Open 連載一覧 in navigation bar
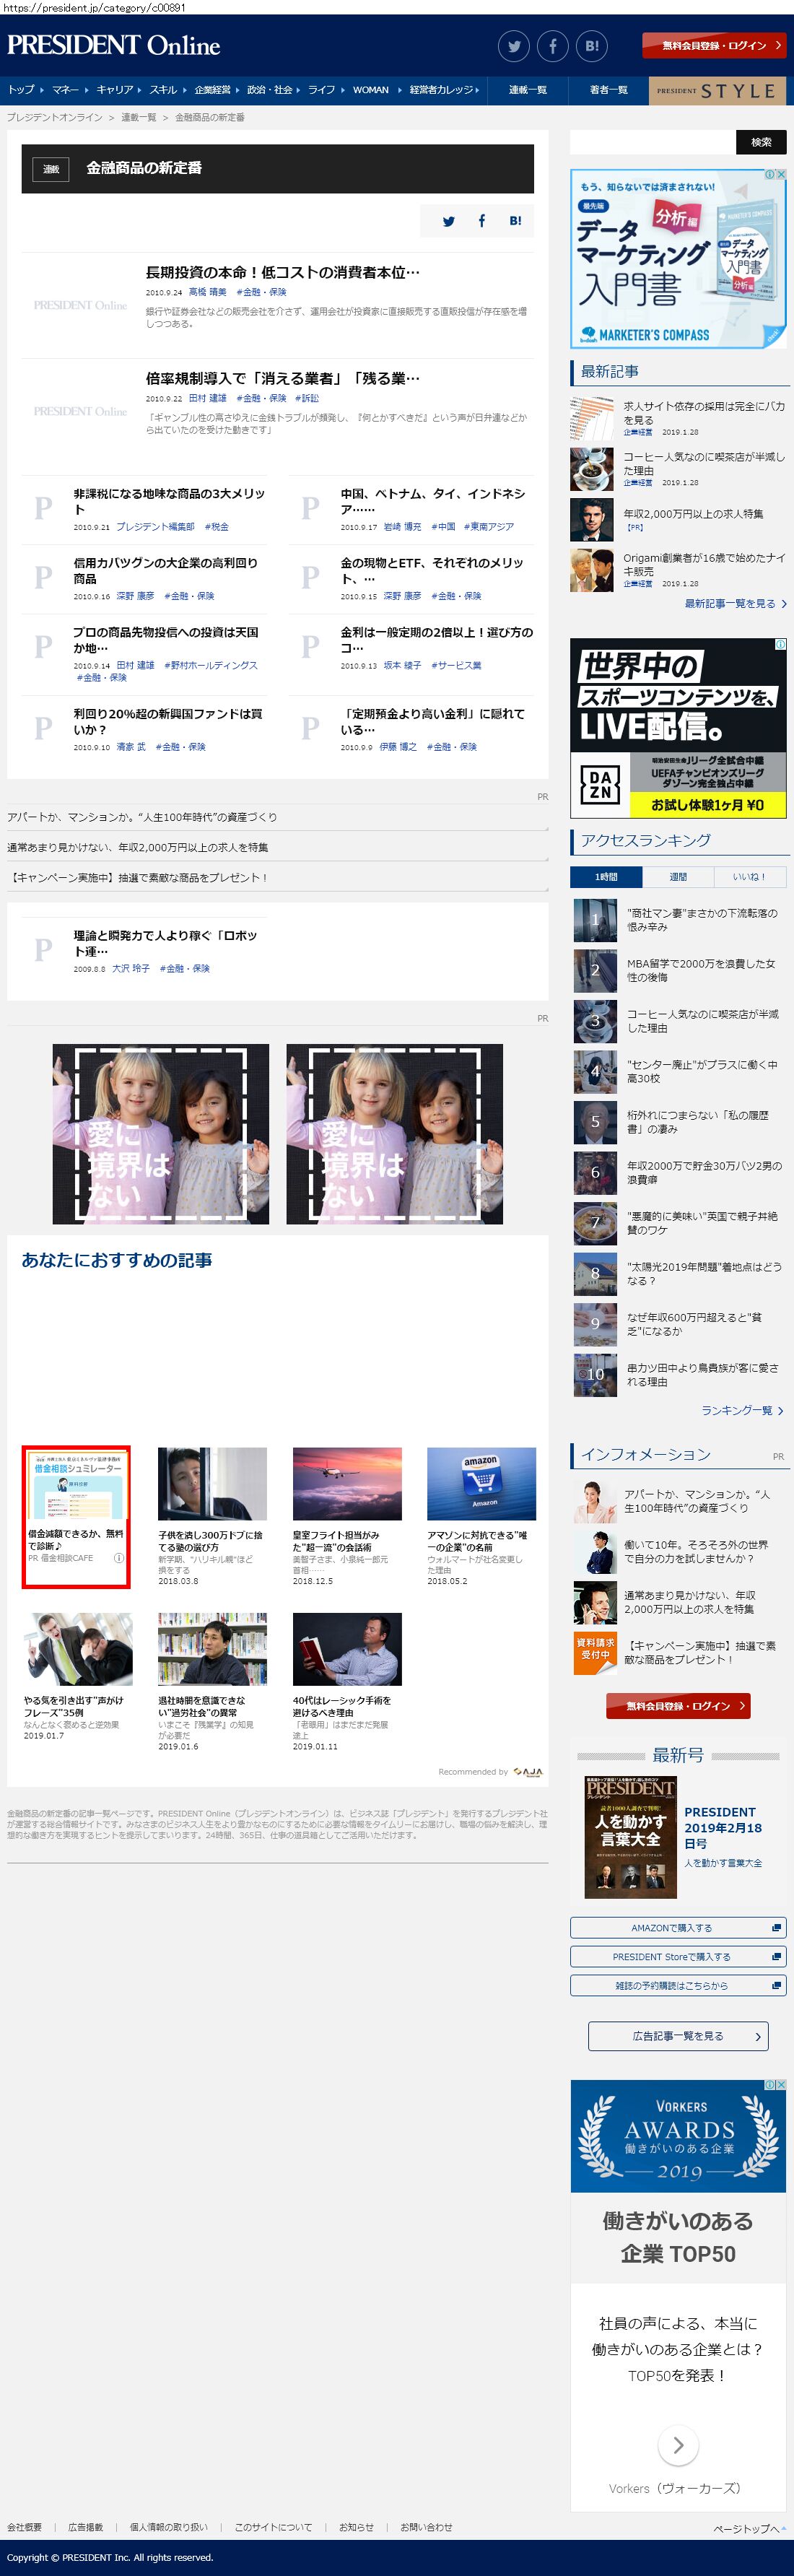Screen dimensions: 794x2576 tap(527, 90)
